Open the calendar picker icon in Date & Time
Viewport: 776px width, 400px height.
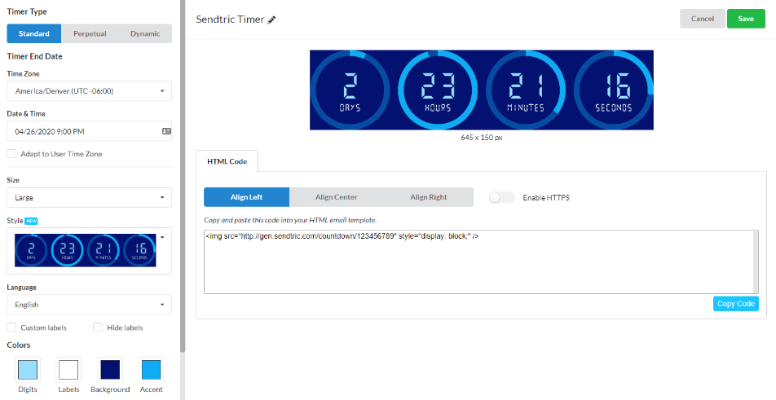pyautogui.click(x=166, y=131)
